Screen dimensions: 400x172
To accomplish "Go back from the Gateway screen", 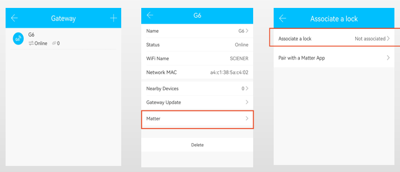I will coord(14,18).
